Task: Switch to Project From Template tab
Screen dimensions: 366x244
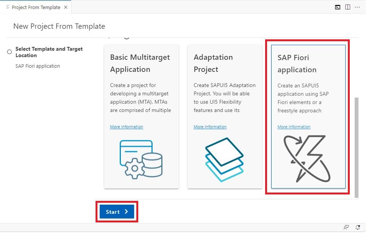Action: coord(36,7)
